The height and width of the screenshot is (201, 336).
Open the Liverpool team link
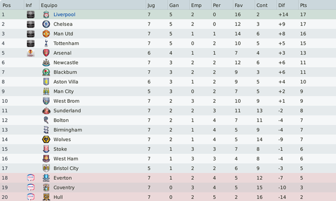[65, 14]
